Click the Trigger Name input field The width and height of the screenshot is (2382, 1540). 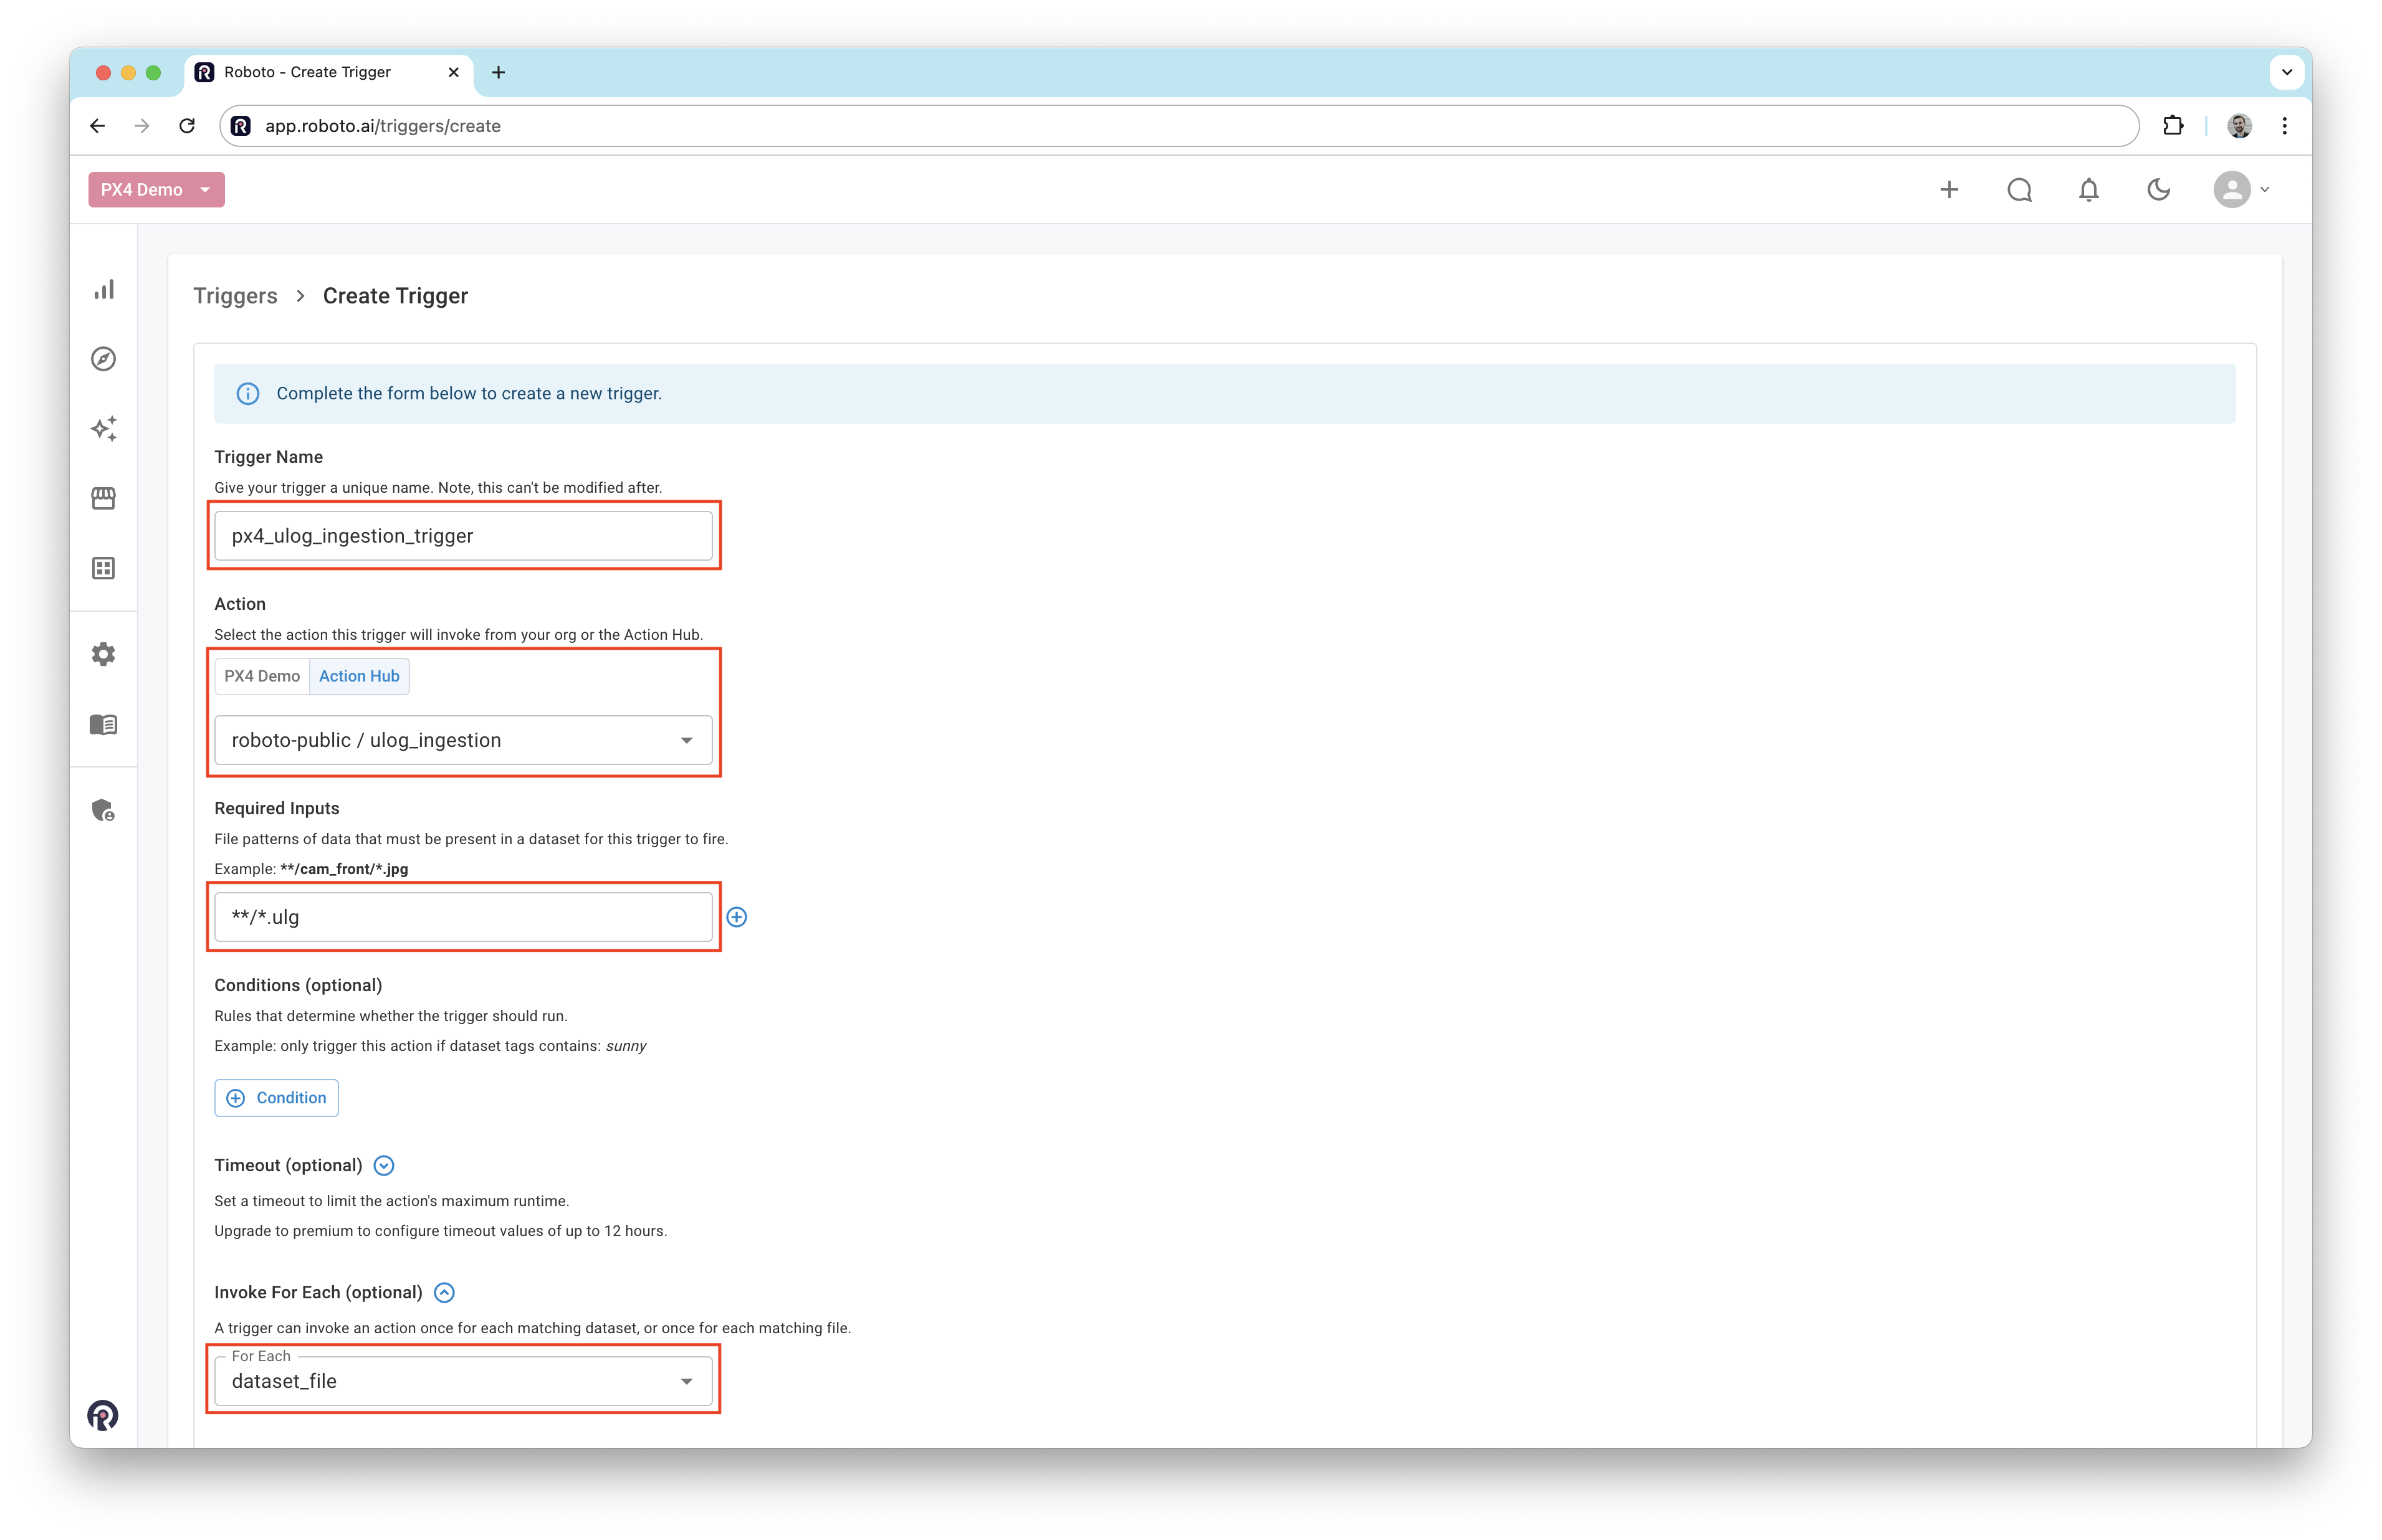(463, 536)
